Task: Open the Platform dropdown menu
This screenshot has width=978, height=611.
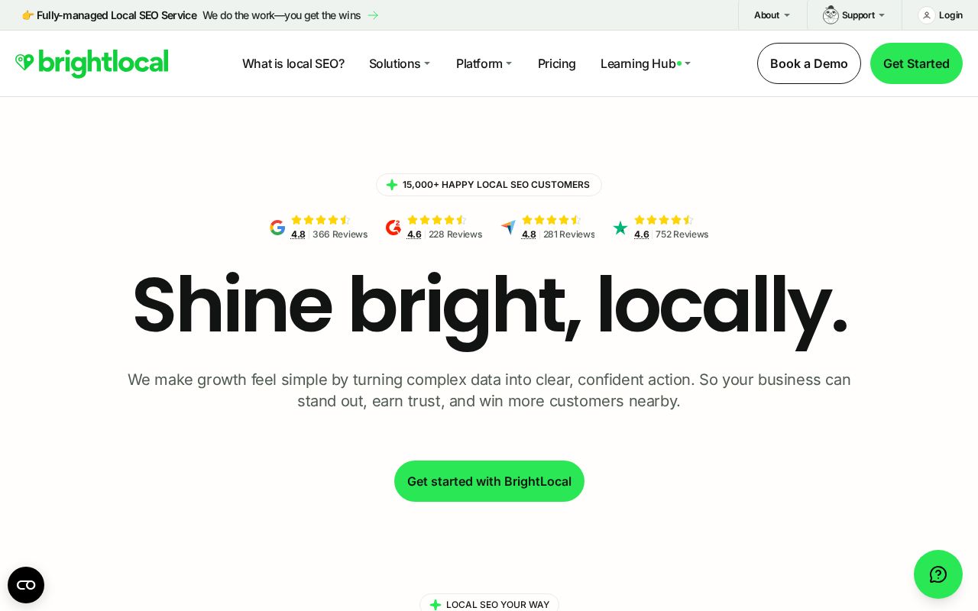Action: (484, 63)
